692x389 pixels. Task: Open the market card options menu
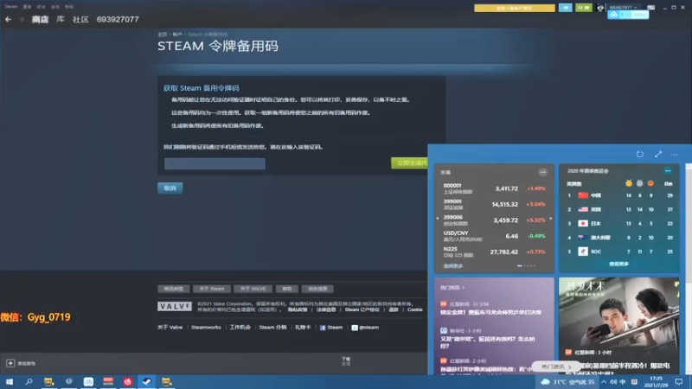tap(543, 172)
